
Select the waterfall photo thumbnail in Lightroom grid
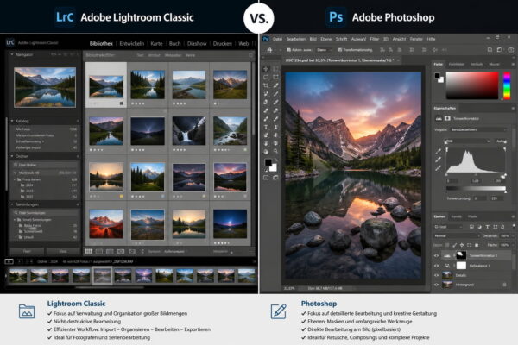(188, 131)
